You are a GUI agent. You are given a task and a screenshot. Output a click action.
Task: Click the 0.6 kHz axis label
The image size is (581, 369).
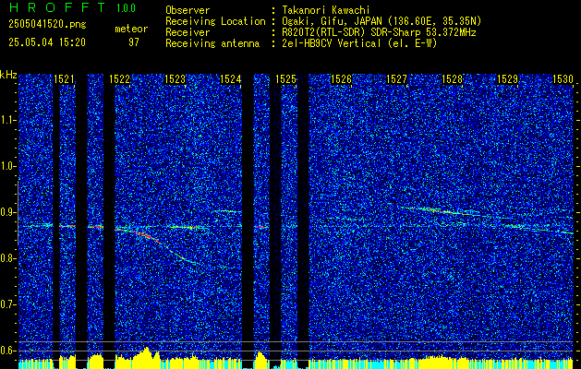point(8,351)
